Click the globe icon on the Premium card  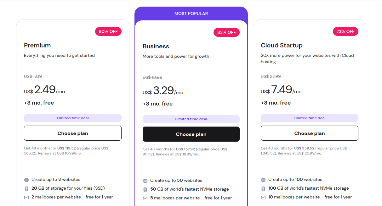coord(26,180)
